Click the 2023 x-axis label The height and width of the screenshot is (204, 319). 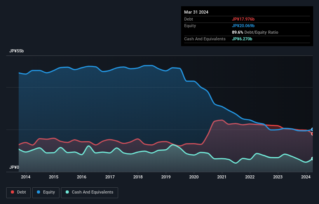(x=278, y=177)
